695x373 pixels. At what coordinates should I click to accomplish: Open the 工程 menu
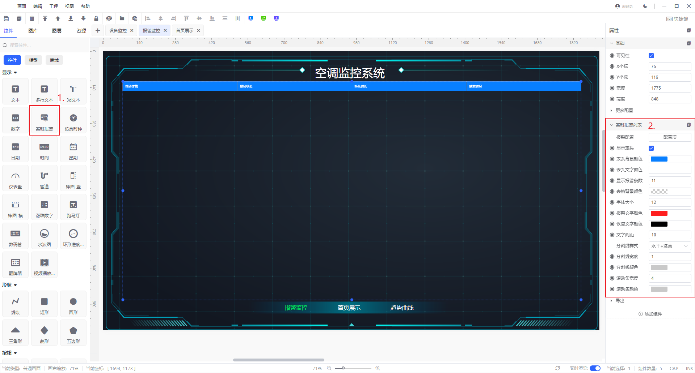pyautogui.click(x=54, y=6)
